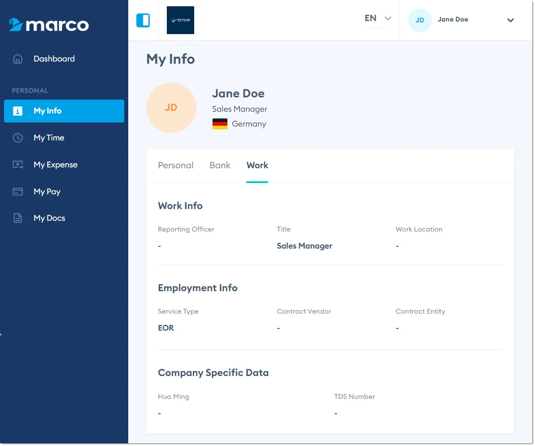Viewport: 535px width, 446px height.
Task: Click the Company Specific Data heading
Action: point(213,372)
